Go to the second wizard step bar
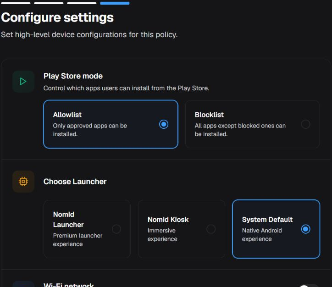The image size is (332, 287). pos(49,3)
